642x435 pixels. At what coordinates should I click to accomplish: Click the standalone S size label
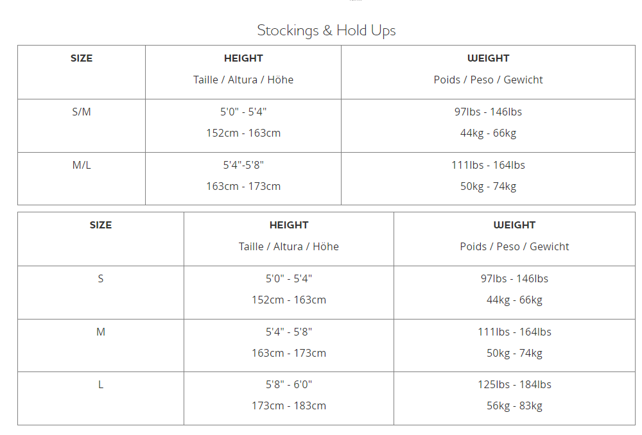(x=101, y=278)
